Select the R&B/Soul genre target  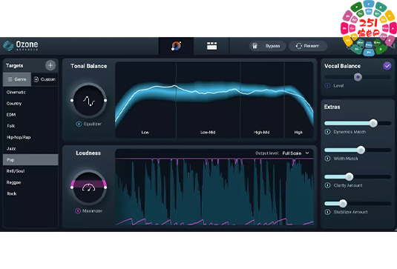[30, 171]
